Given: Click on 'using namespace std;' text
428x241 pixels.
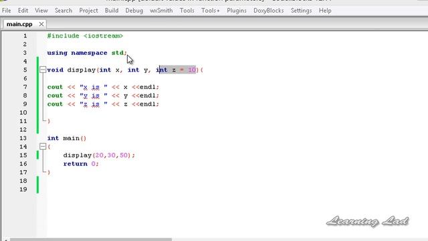Looking at the screenshot, I should [87, 53].
